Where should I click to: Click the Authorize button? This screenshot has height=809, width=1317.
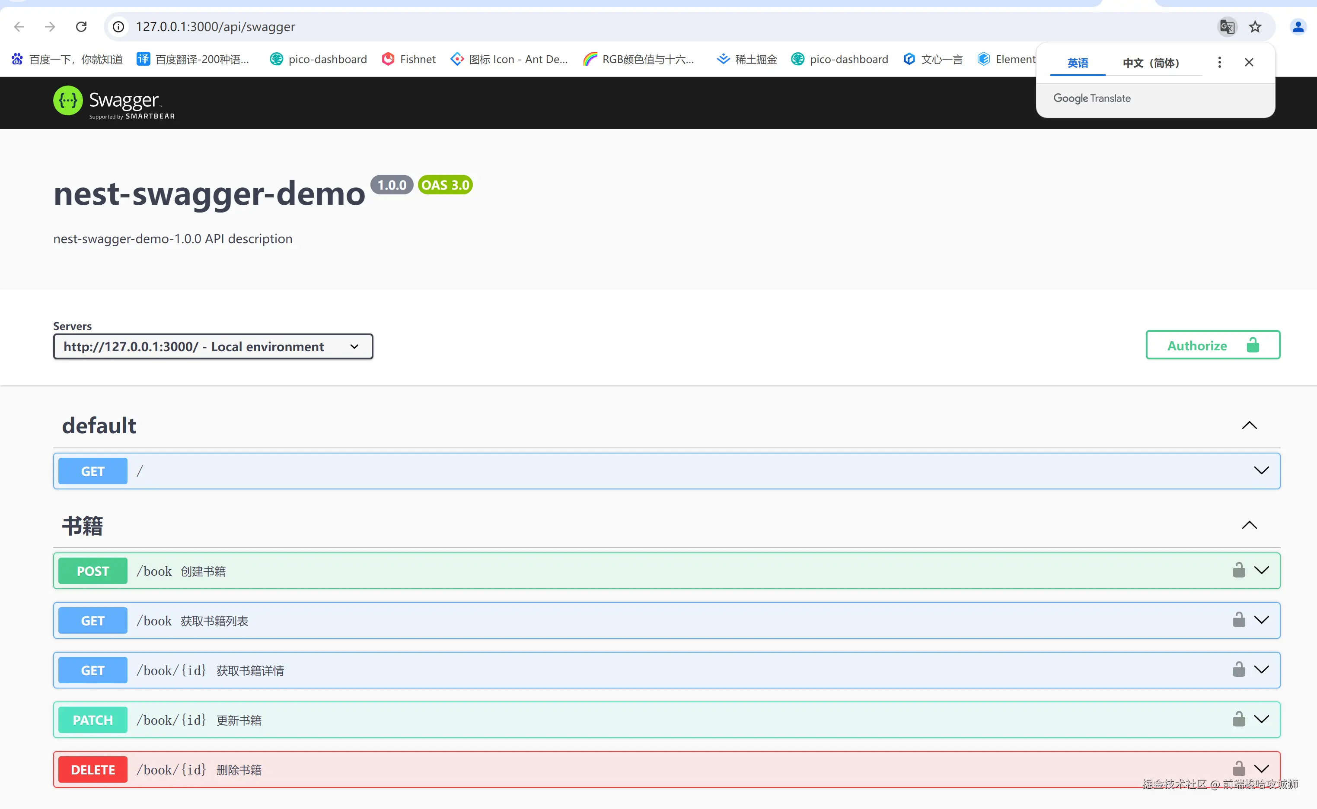(1212, 346)
